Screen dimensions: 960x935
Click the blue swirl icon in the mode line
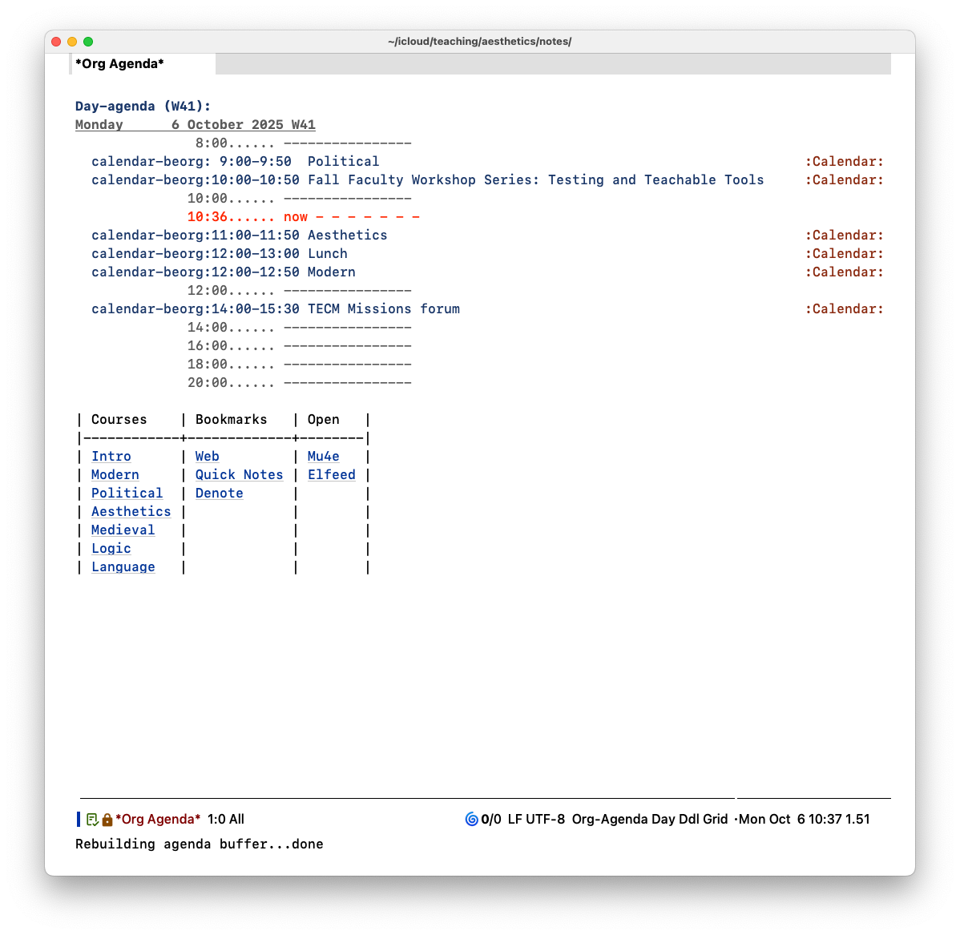click(471, 819)
